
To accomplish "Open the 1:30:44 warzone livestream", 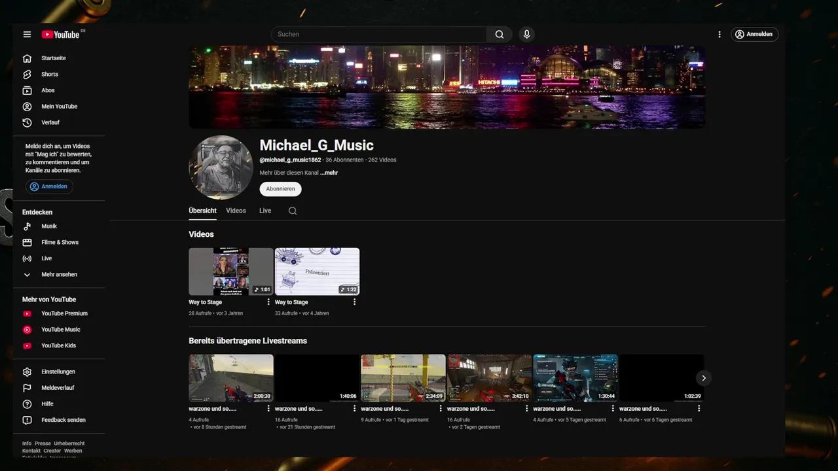I will [575, 378].
